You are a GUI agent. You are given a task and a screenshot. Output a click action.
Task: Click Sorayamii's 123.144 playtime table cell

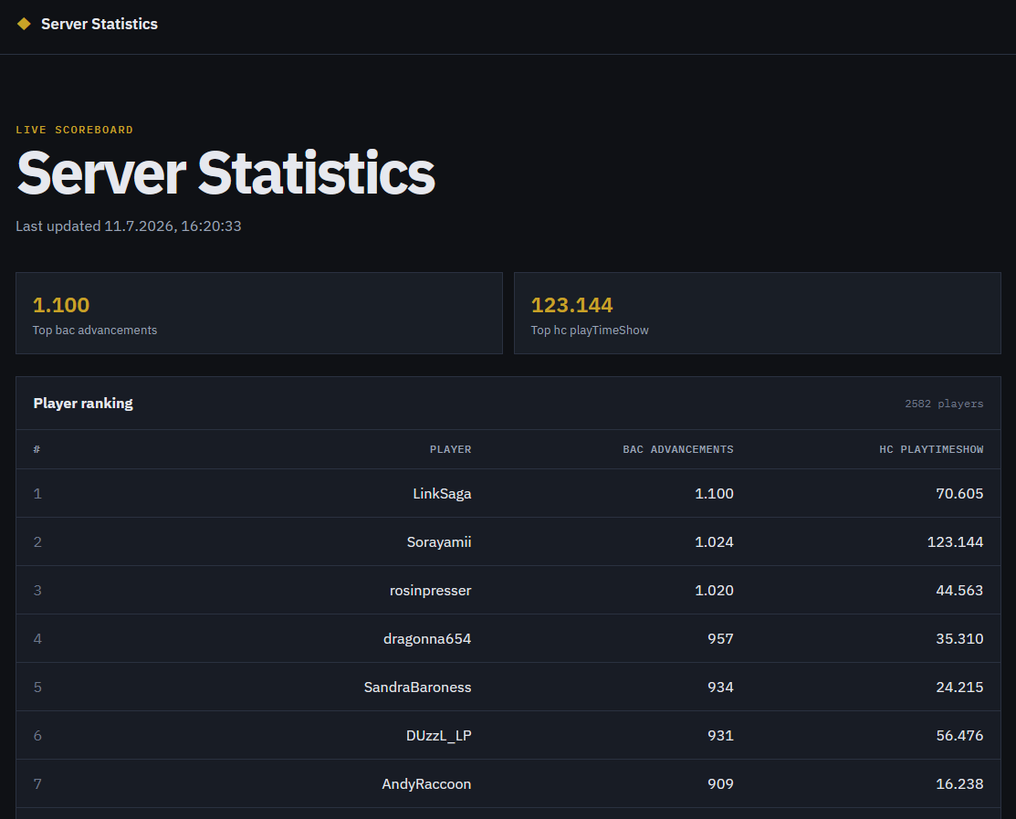tap(955, 541)
